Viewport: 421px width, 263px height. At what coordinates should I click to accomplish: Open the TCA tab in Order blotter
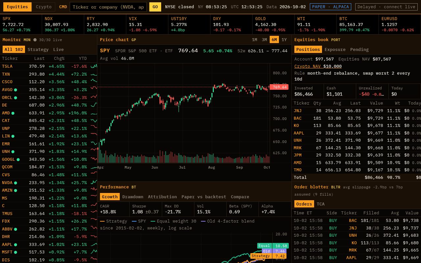[321, 204]
